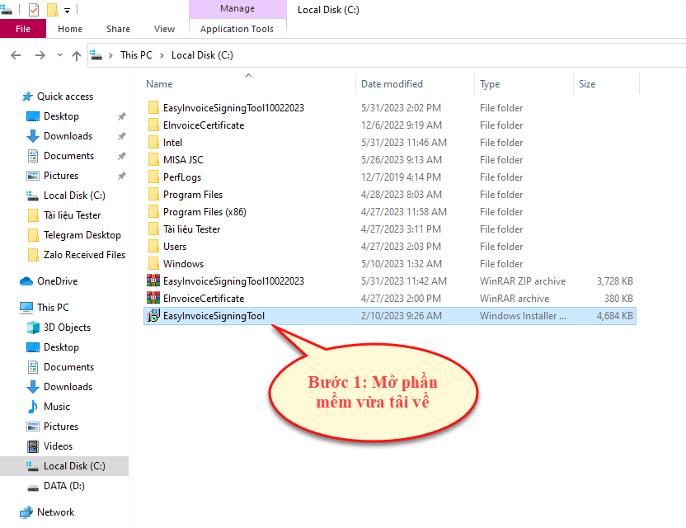Select DATA (D:) drive in sidebar
This screenshot has width=686, height=528.
[x=63, y=486]
